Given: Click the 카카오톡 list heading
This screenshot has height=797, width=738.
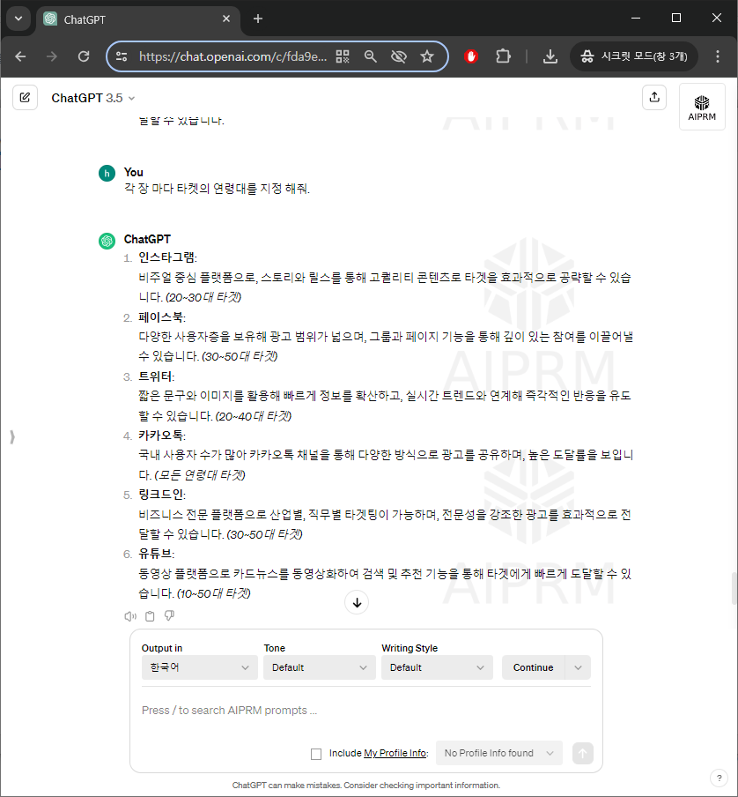Looking at the screenshot, I should click(x=161, y=436).
